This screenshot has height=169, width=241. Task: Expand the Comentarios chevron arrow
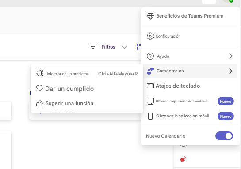coord(230,71)
